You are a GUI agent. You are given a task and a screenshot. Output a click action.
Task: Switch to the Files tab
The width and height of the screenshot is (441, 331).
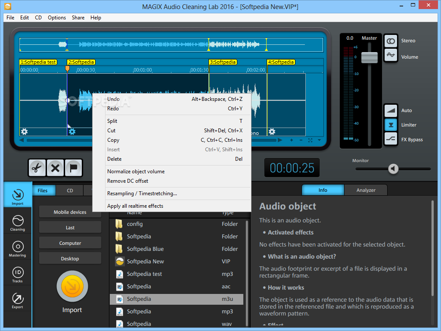[x=44, y=190]
